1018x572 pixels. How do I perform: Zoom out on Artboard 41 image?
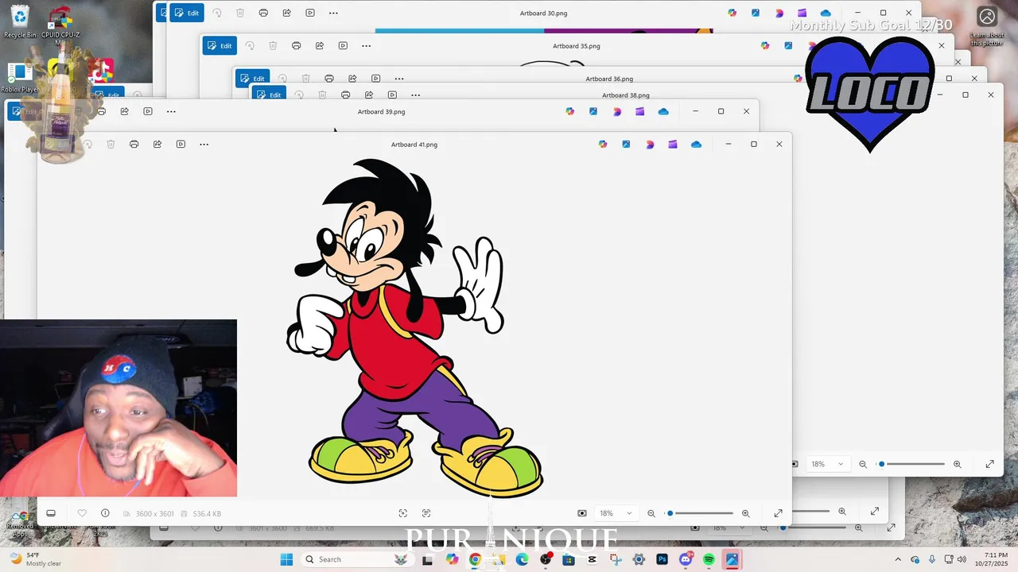(651, 513)
